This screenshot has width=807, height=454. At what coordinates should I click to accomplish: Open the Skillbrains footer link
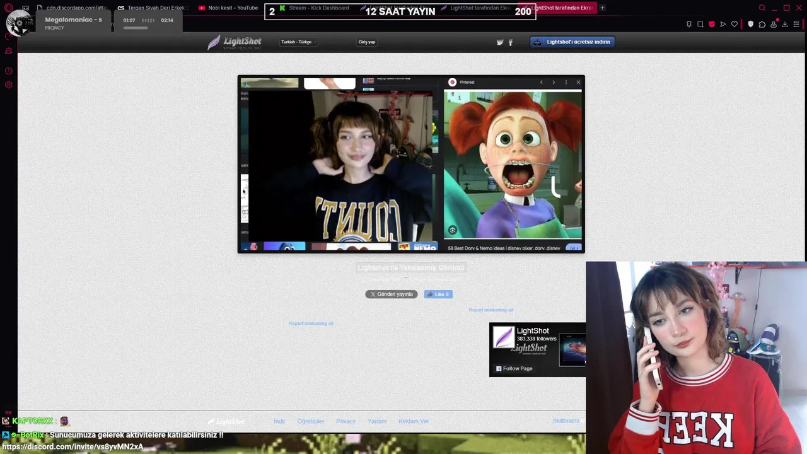tap(566, 421)
